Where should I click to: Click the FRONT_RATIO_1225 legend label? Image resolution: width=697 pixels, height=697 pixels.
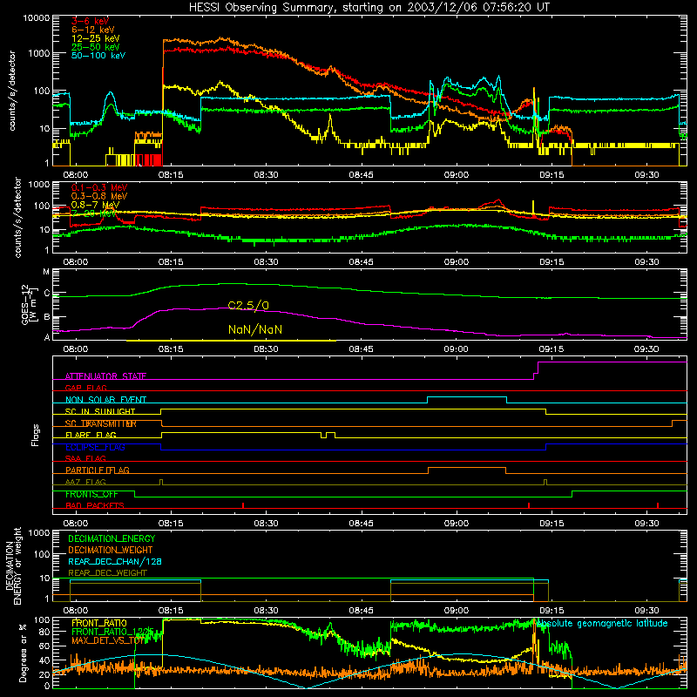tap(112, 632)
